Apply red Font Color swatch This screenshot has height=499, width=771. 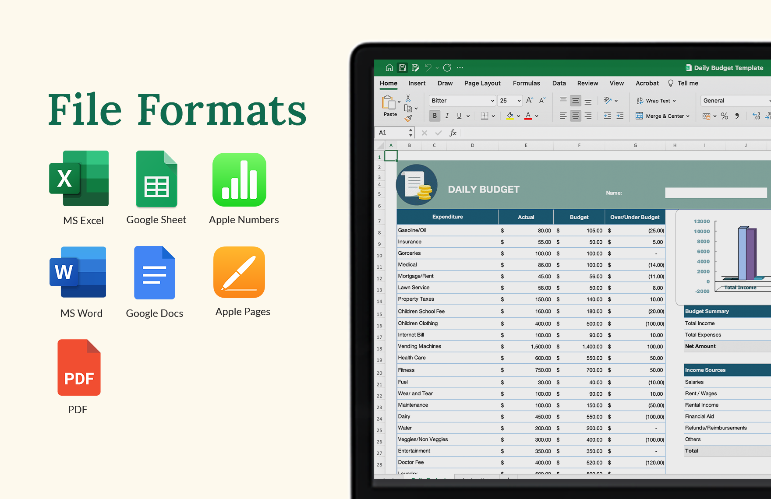[528, 116]
